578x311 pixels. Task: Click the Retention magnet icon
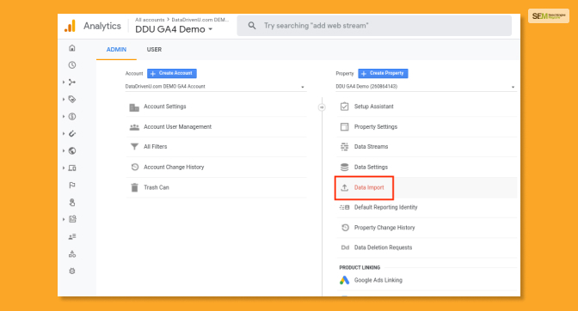point(72,134)
